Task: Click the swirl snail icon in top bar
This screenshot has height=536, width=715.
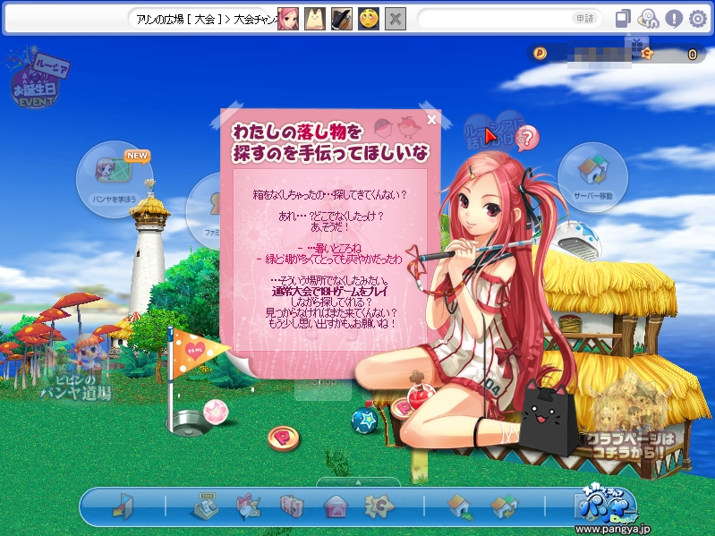Action: coord(649,19)
